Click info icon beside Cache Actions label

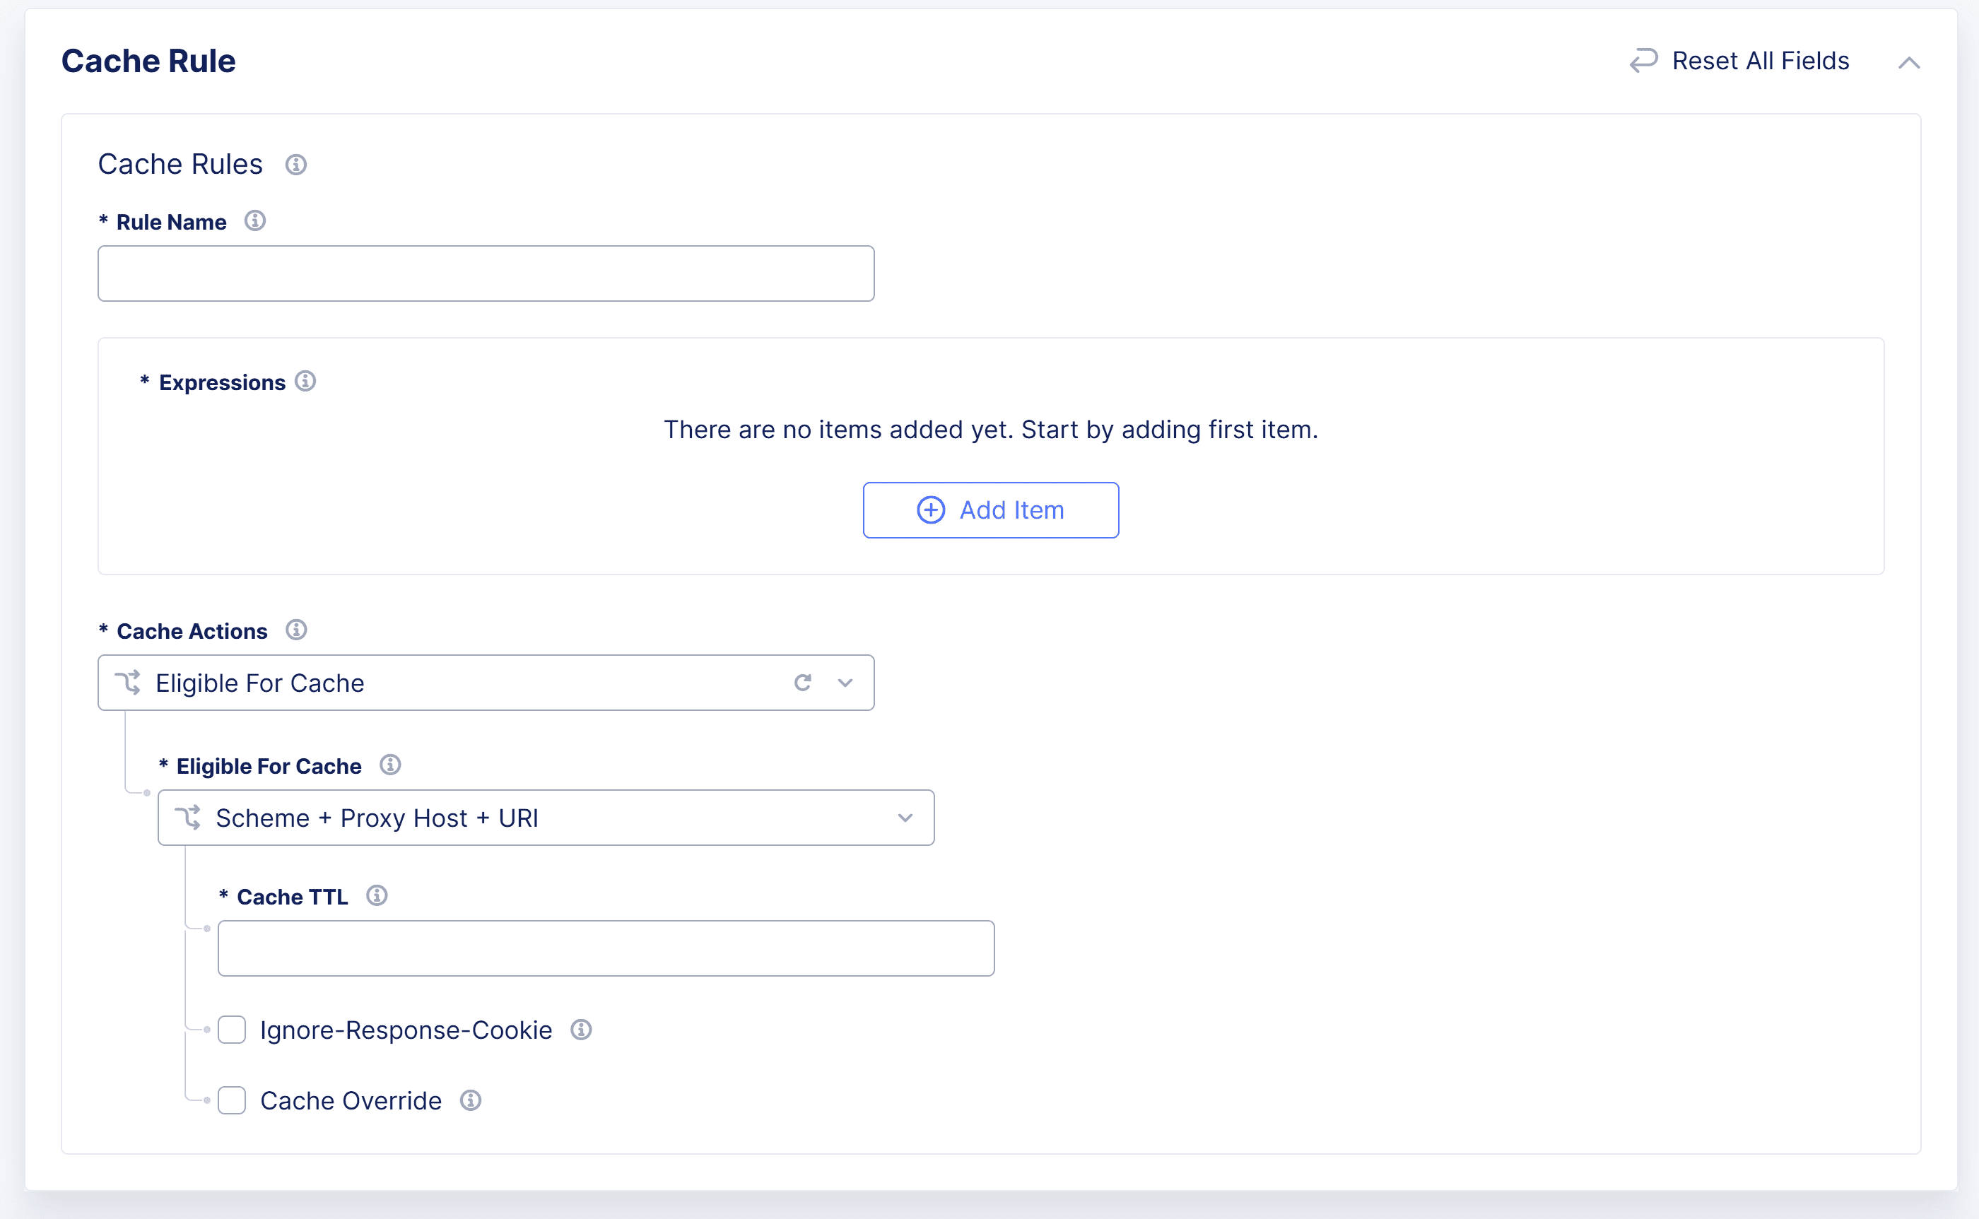296,630
